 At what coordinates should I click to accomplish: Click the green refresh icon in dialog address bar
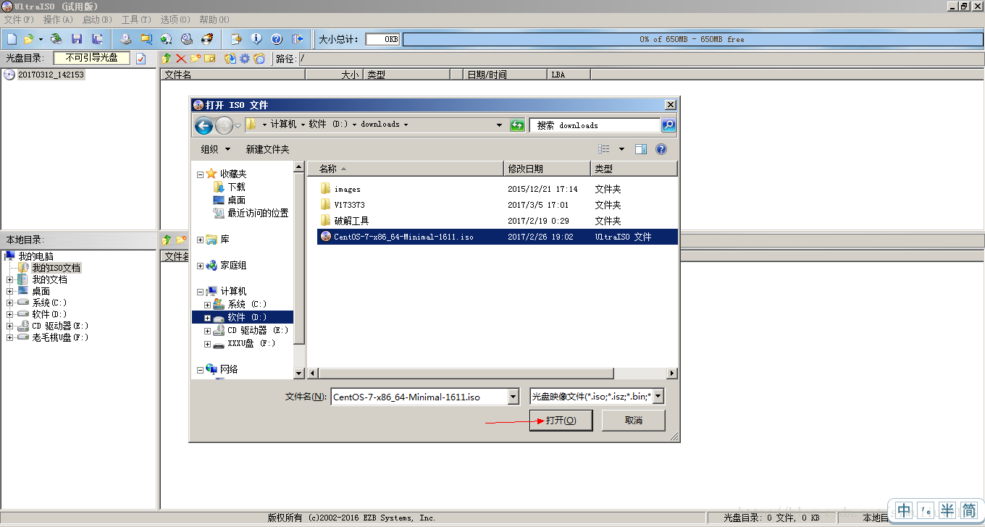point(517,125)
